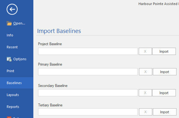The height and width of the screenshot is (118, 179).
Task: Click the Secondary Baseline text field
Action: tap(88, 93)
